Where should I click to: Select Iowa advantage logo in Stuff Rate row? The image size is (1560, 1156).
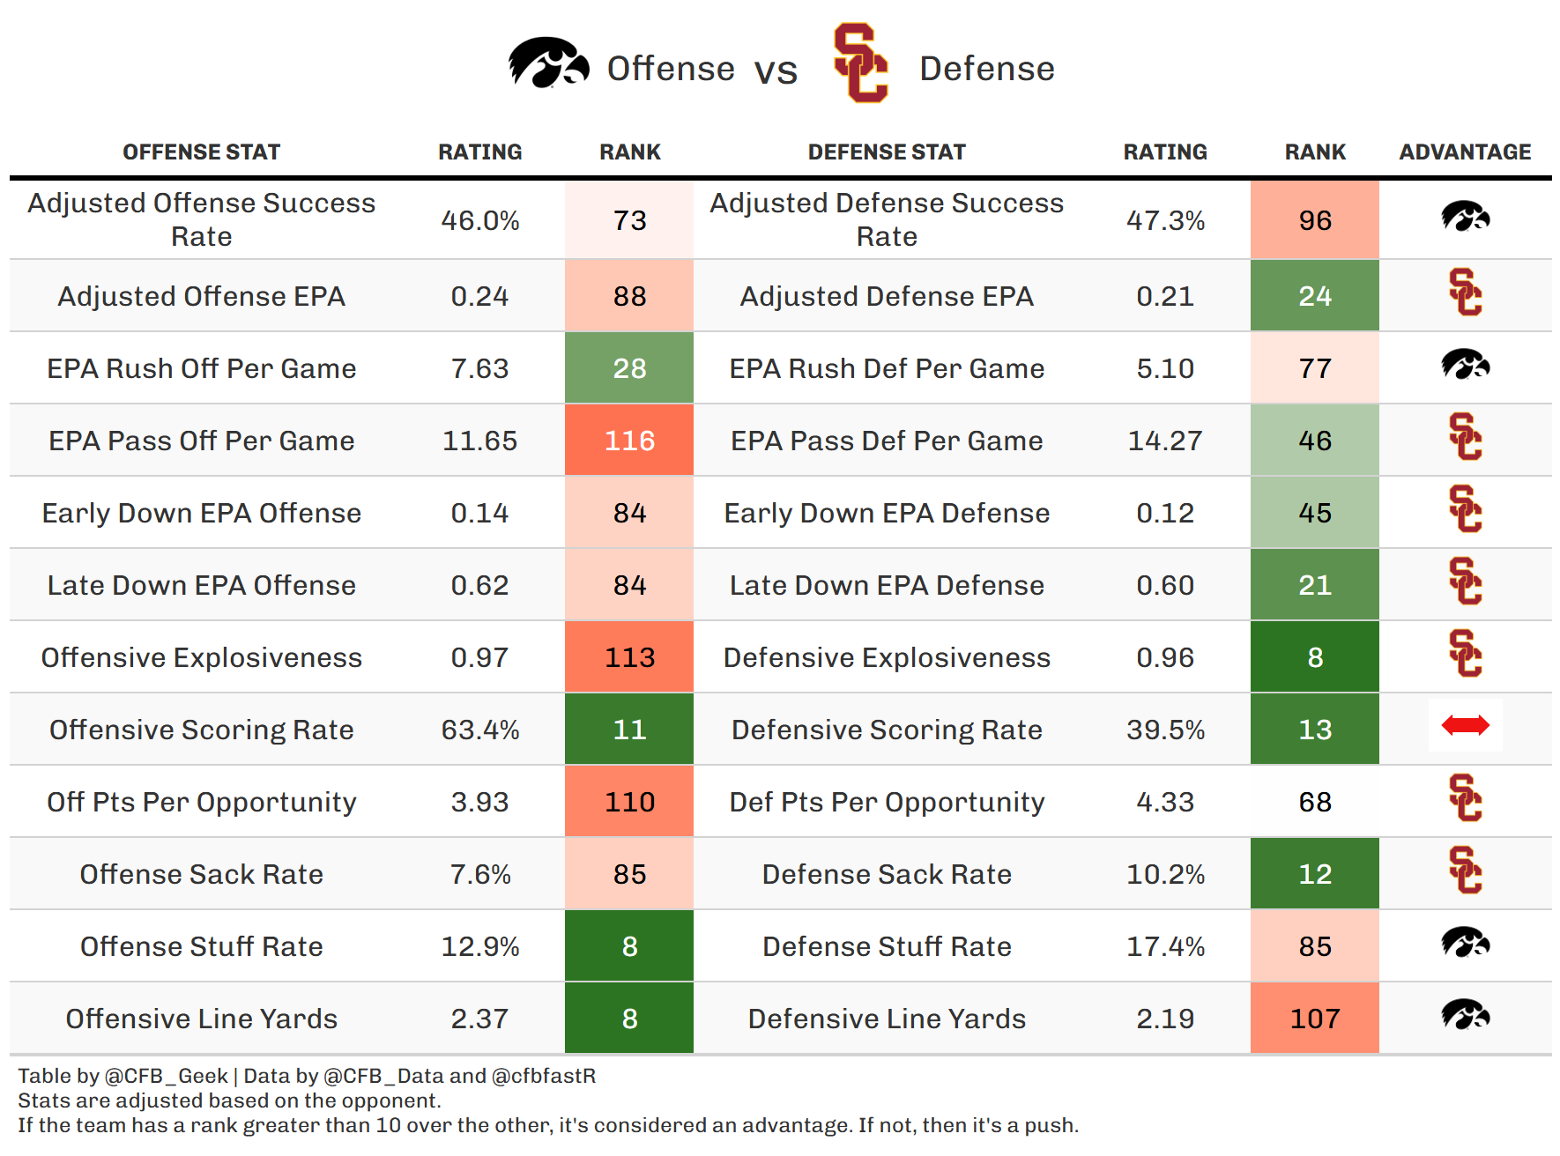tap(1465, 943)
